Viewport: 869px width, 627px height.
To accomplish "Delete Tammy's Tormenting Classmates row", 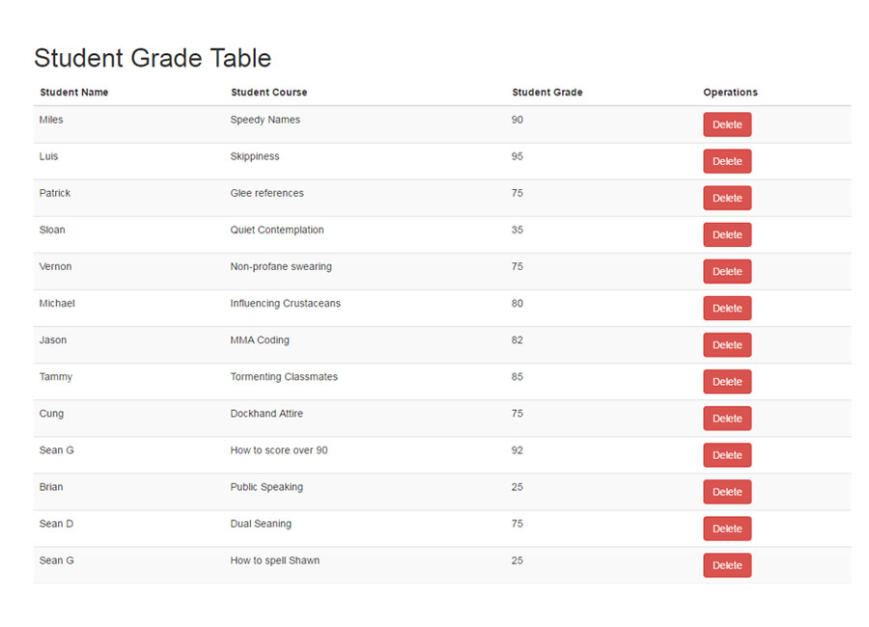I will click(727, 382).
